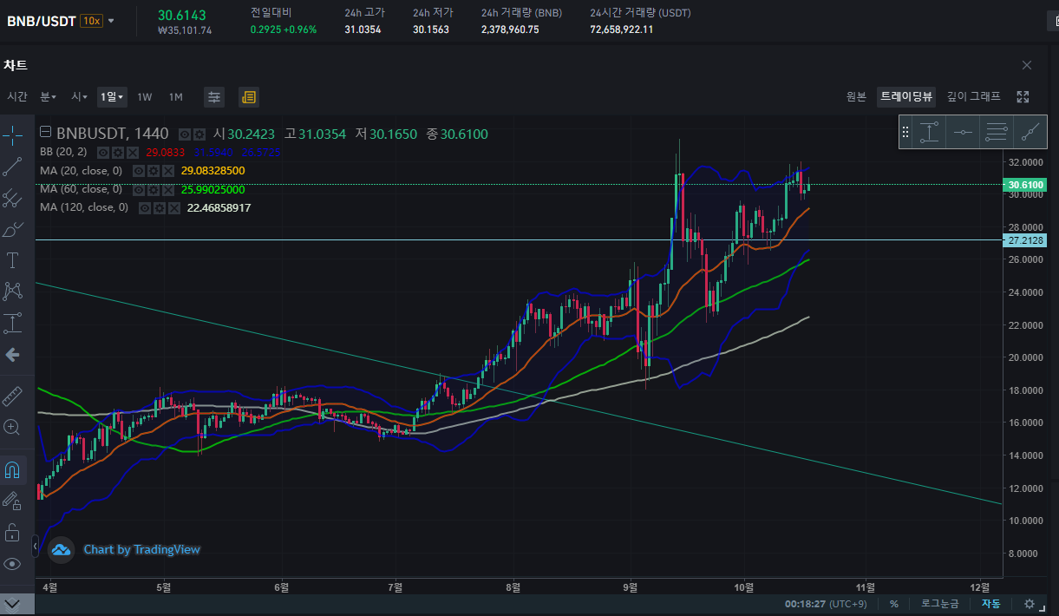Screen dimensions: 1059x616
Task: Open the chart settings gear at bottom
Action: (x=1030, y=604)
